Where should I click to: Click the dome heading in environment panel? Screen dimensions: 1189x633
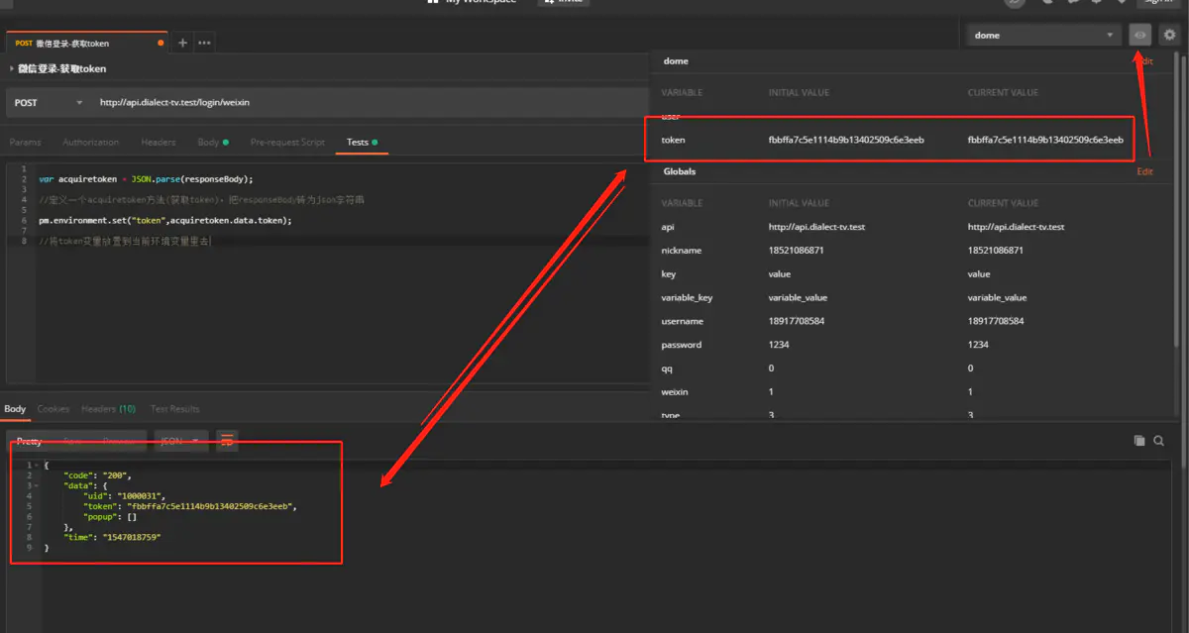[x=676, y=61]
